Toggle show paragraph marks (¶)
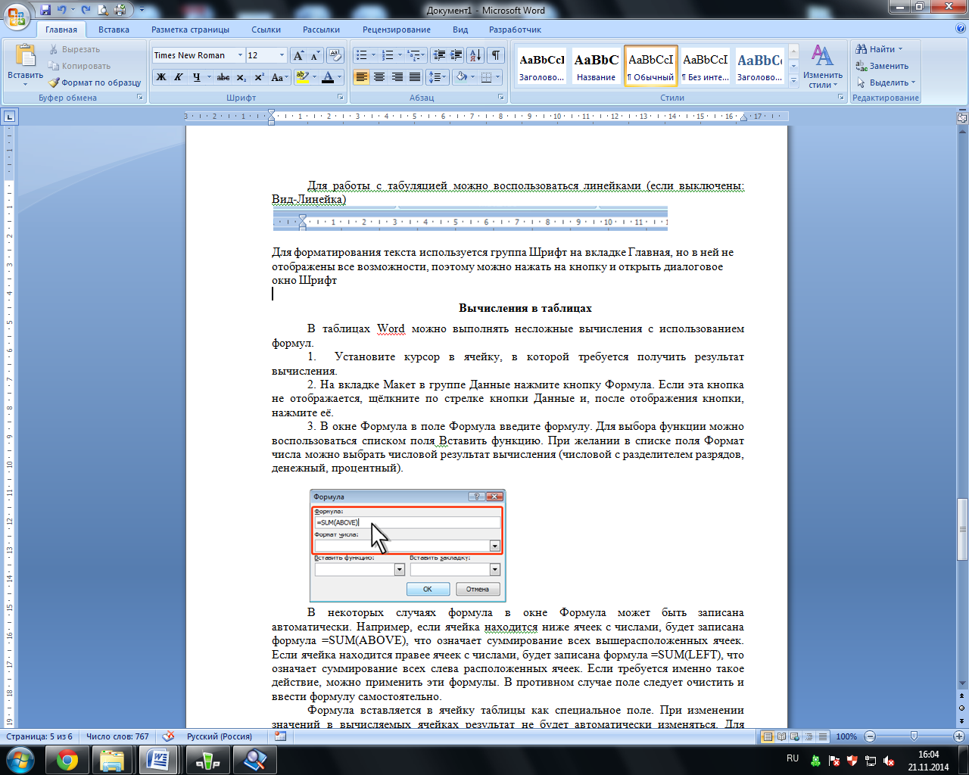The image size is (969, 775). click(496, 55)
